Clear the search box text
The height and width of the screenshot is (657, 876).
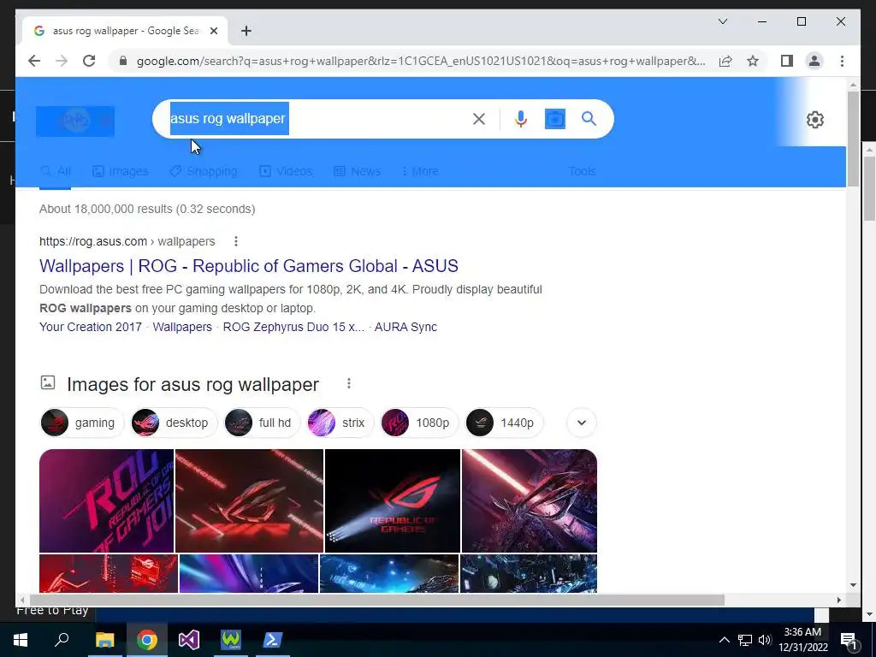click(x=479, y=119)
